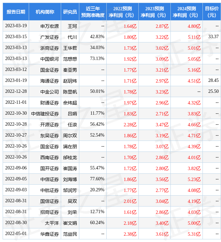This screenshot has width=221, height=242.
Task: Select analyst 刘海博 in the table
Action: [x=70, y=179]
